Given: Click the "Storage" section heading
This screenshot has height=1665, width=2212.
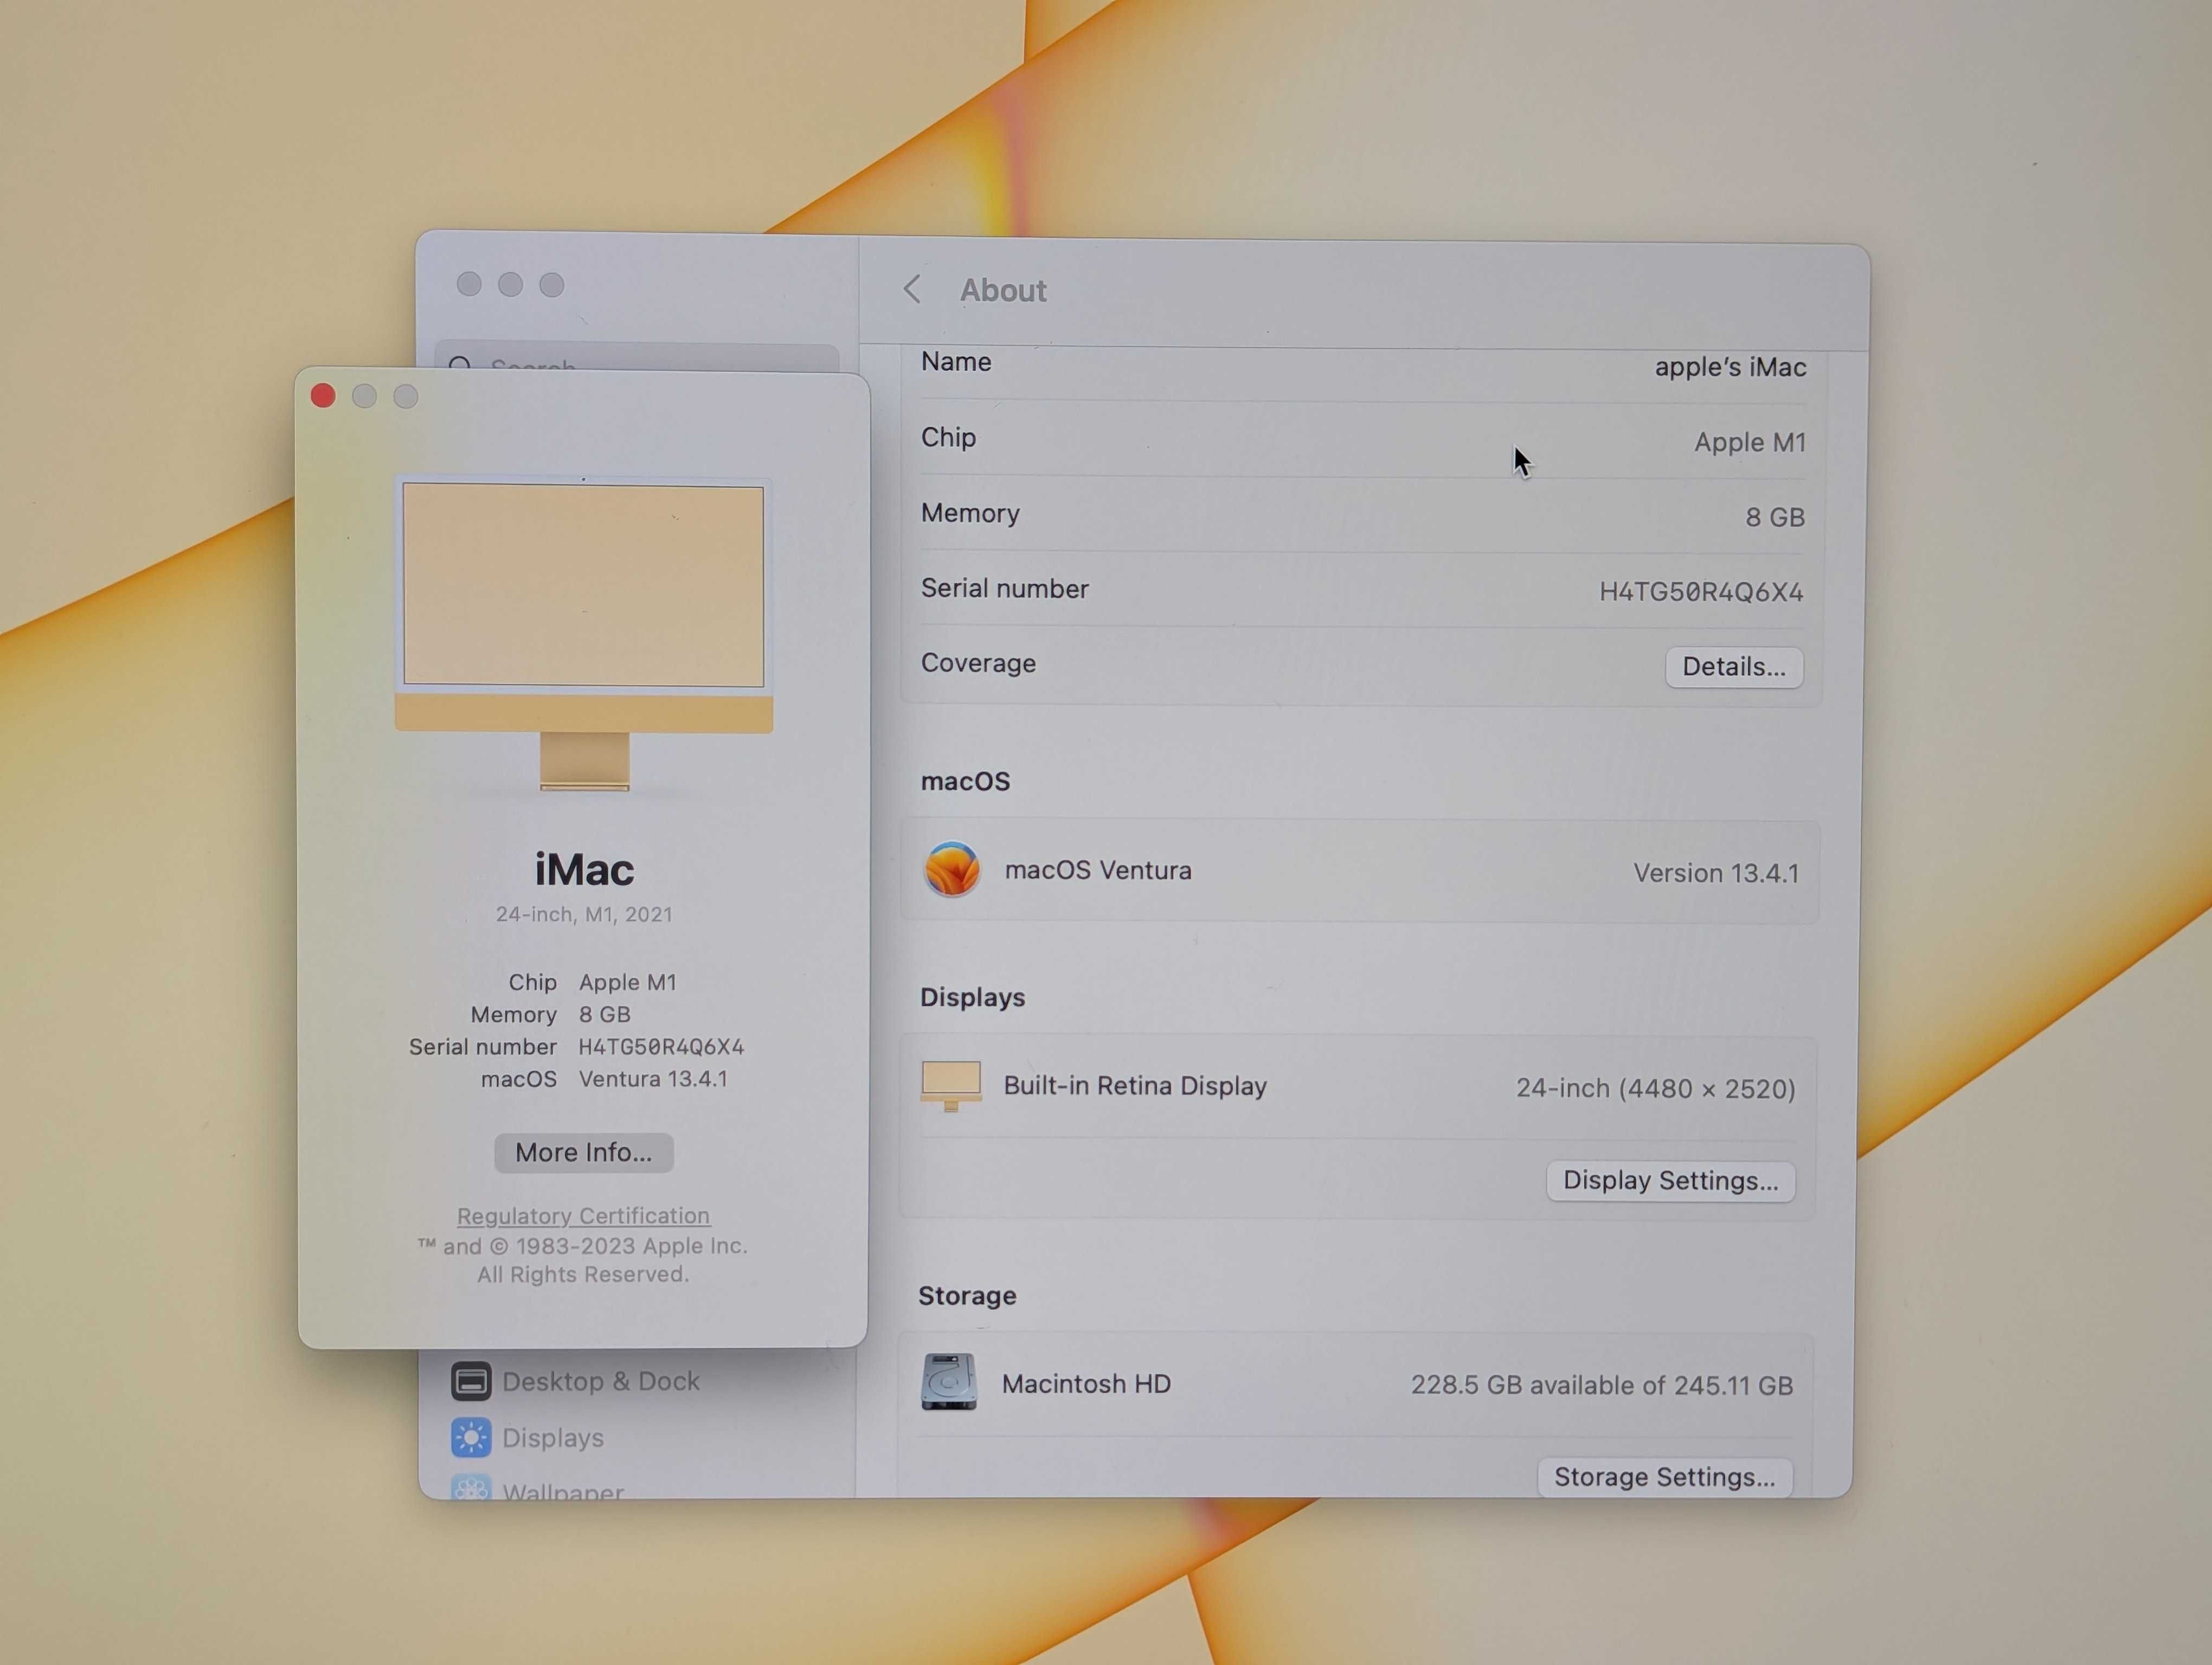Looking at the screenshot, I should [x=967, y=1295].
